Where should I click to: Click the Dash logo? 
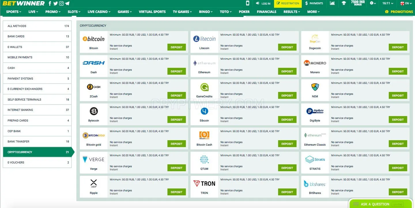pos(94,63)
